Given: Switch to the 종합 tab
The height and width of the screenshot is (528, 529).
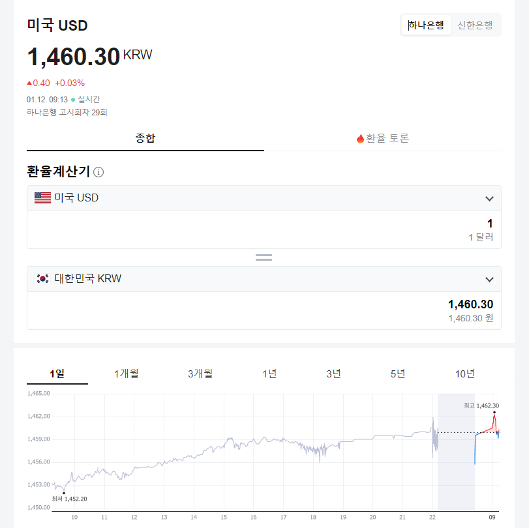Looking at the screenshot, I should (145, 138).
